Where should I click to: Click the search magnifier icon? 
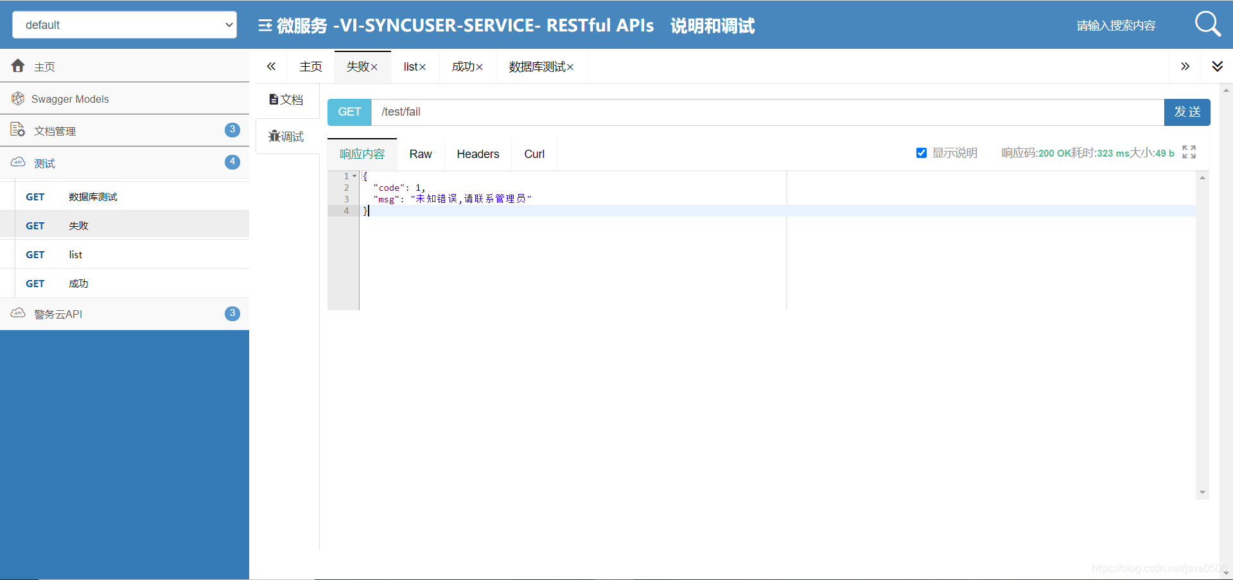(x=1207, y=24)
